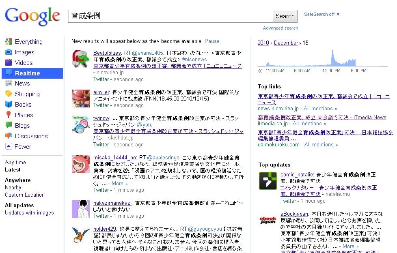Select Updates with images filter
Viewport: 397px width, 253px height.
click(29, 212)
